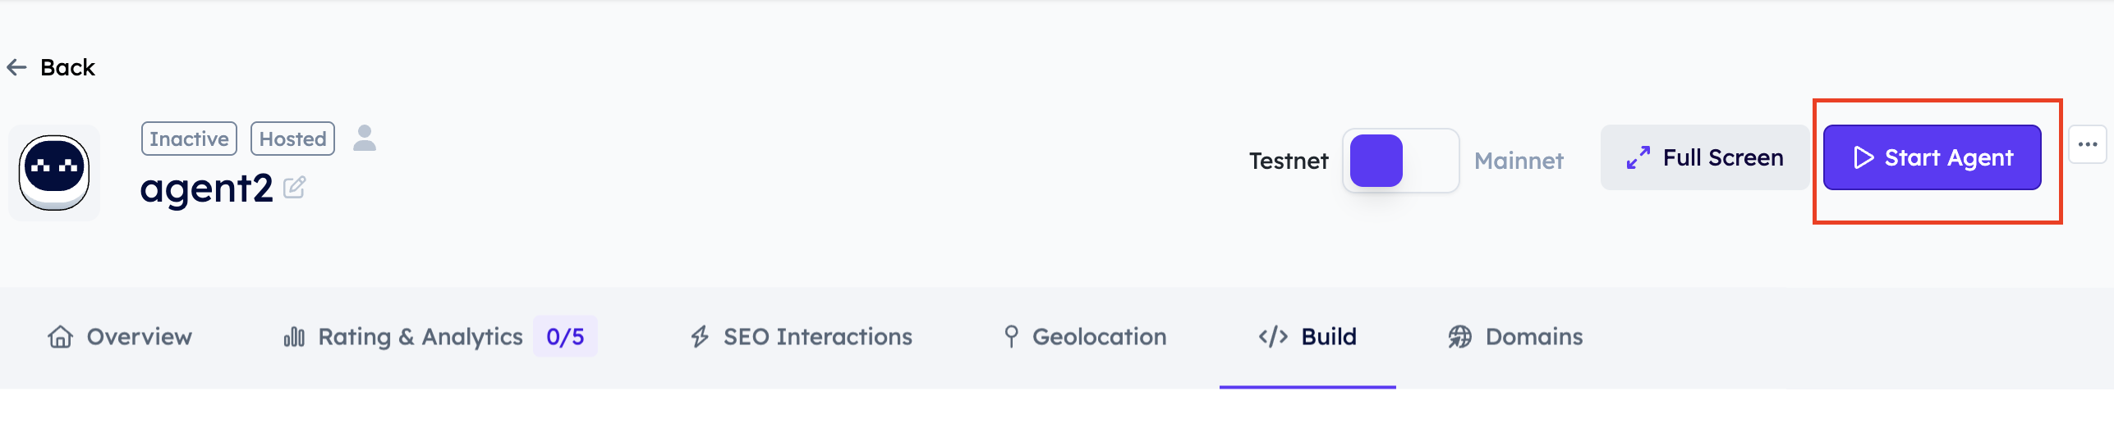Open the SEO Interactions tab lightning icon

(700, 337)
